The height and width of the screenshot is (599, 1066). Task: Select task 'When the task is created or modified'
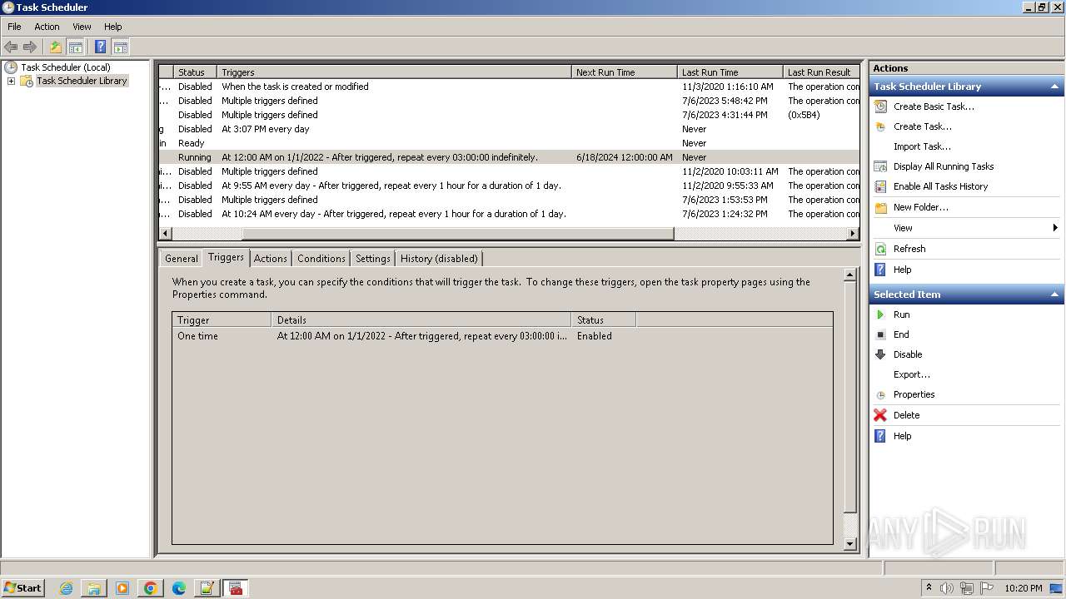point(509,87)
